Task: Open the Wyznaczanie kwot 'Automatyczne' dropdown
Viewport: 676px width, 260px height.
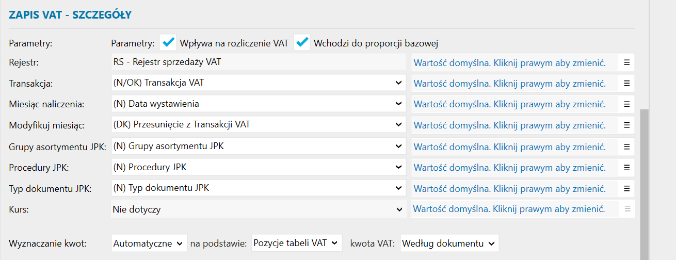Action: click(x=149, y=243)
